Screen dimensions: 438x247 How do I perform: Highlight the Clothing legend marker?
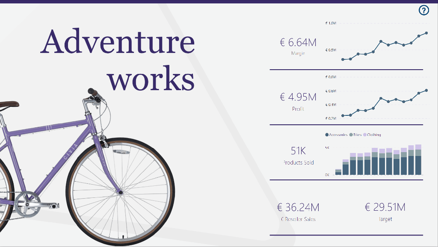[365, 135]
